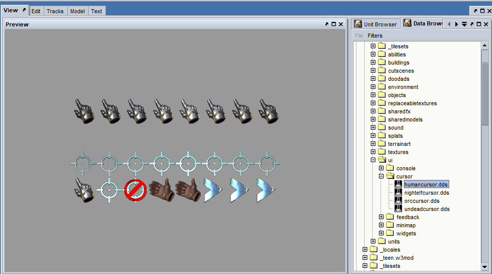Expand the minimap folder
The width and height of the screenshot is (492, 274).
(x=381, y=225)
